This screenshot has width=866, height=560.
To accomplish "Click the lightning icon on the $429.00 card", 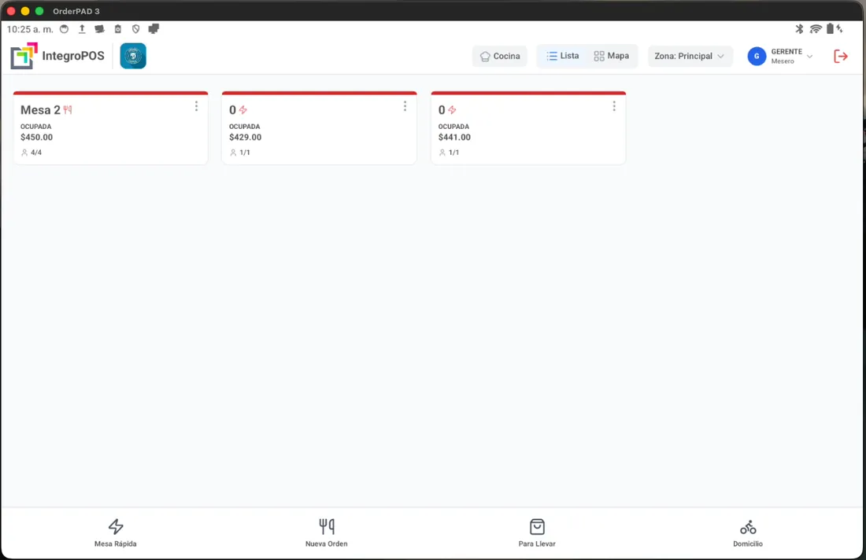I will [243, 110].
